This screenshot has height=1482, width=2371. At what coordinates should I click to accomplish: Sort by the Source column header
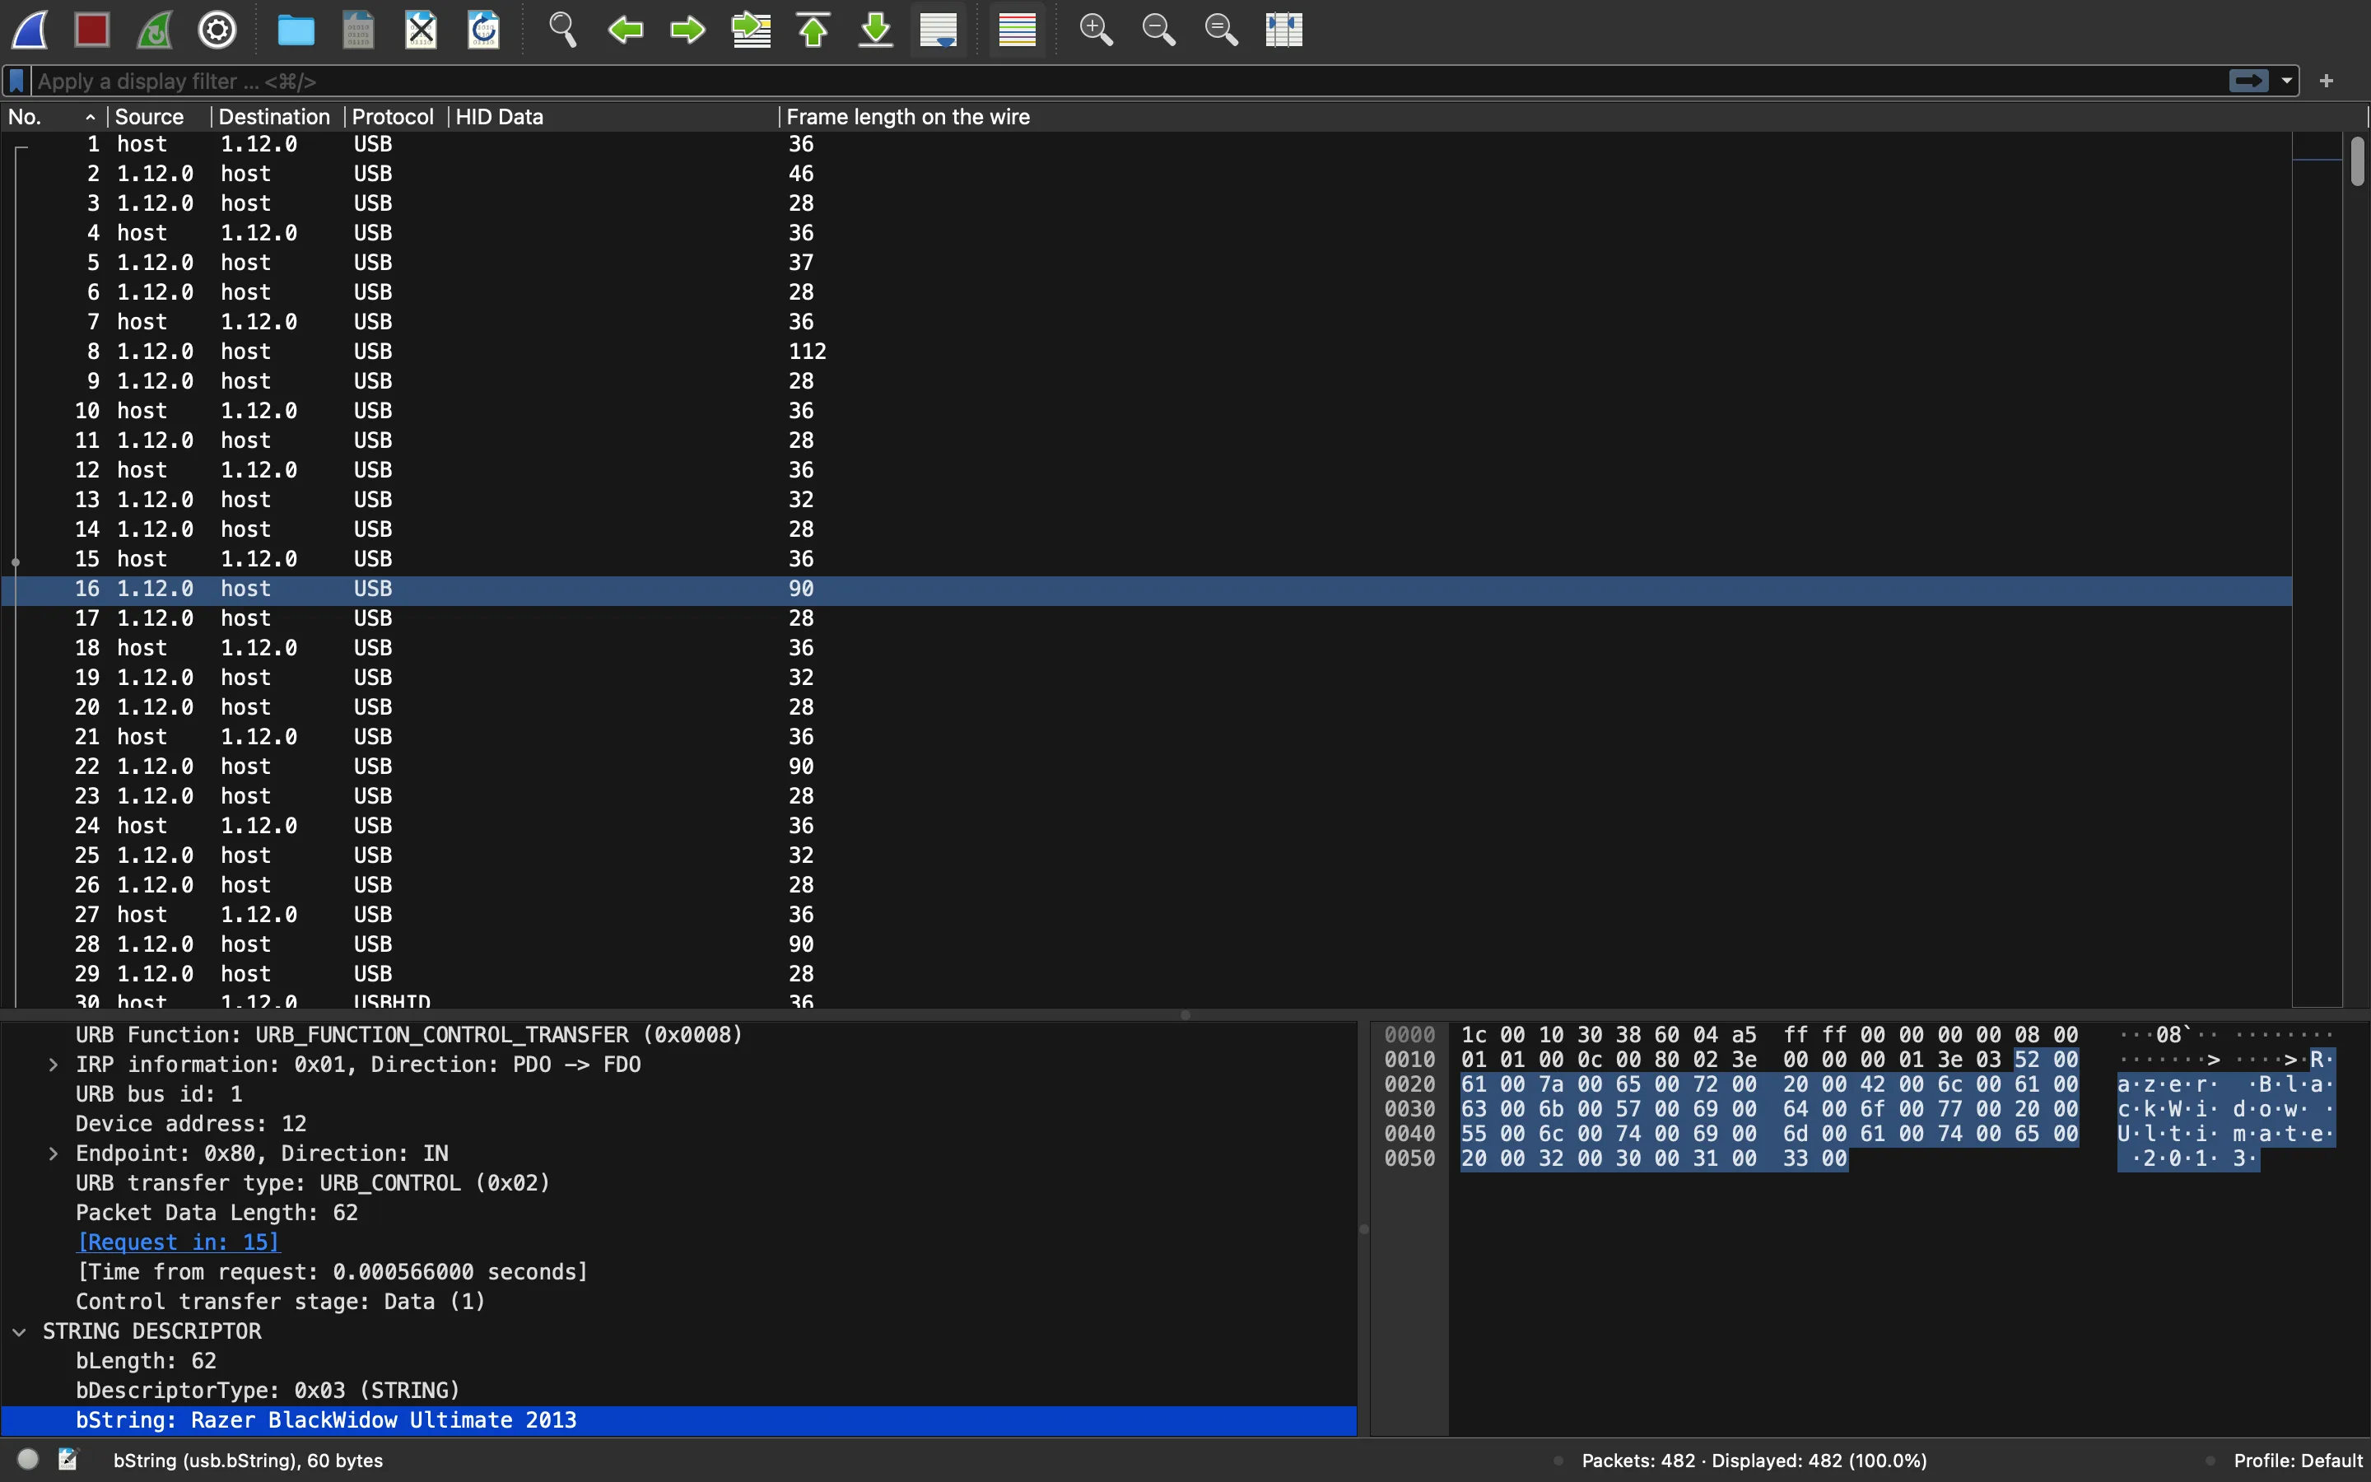pos(159,117)
